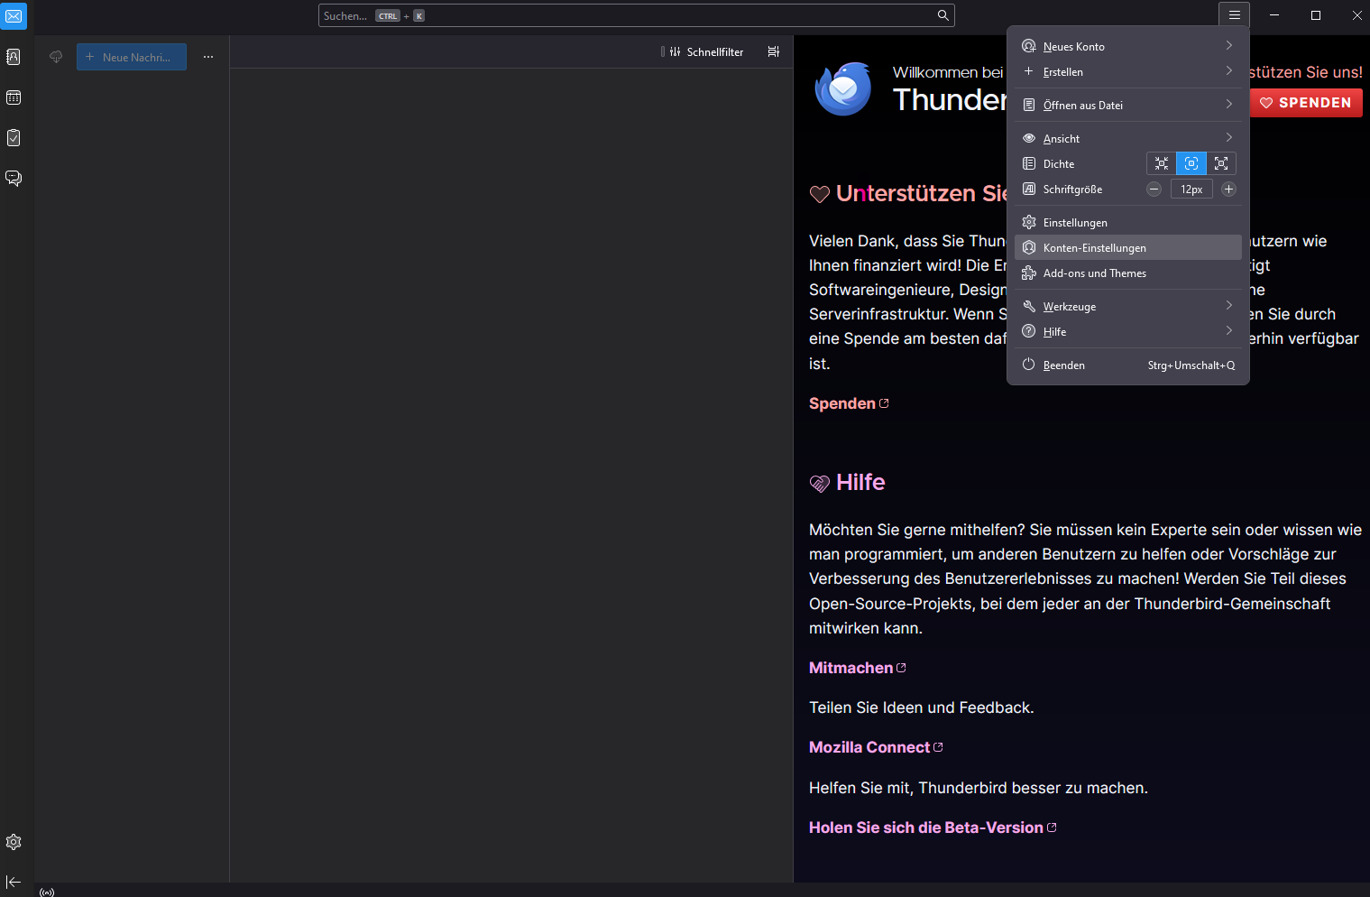1370x897 pixels.
Task: Open the Calendar space icon
Action: click(x=14, y=97)
